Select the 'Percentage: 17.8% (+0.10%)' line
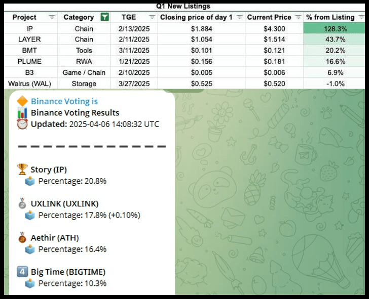The image size is (369, 299). point(89,215)
